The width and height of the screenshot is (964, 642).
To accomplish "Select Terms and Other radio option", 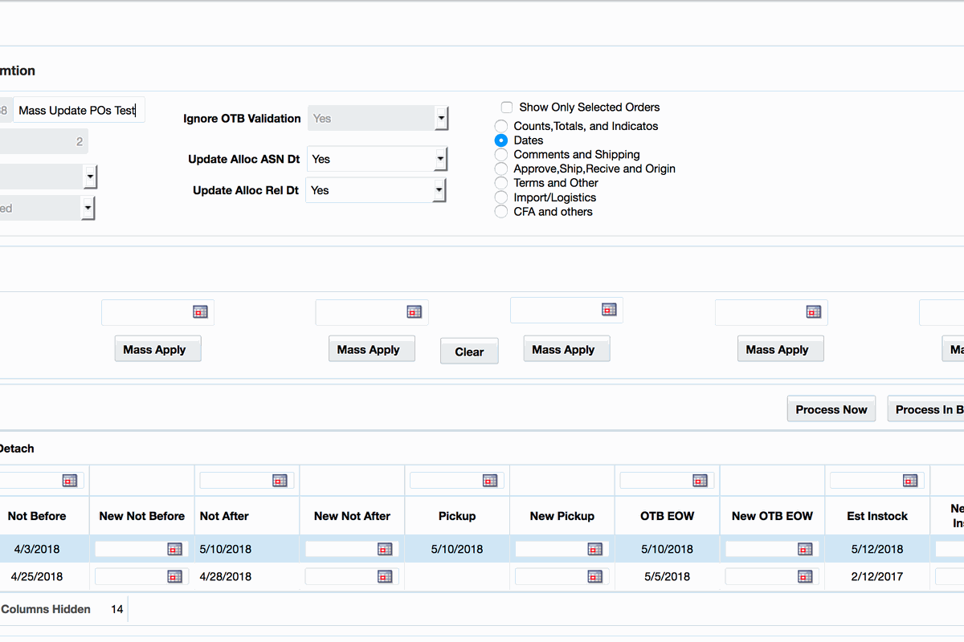I will pyautogui.click(x=501, y=183).
